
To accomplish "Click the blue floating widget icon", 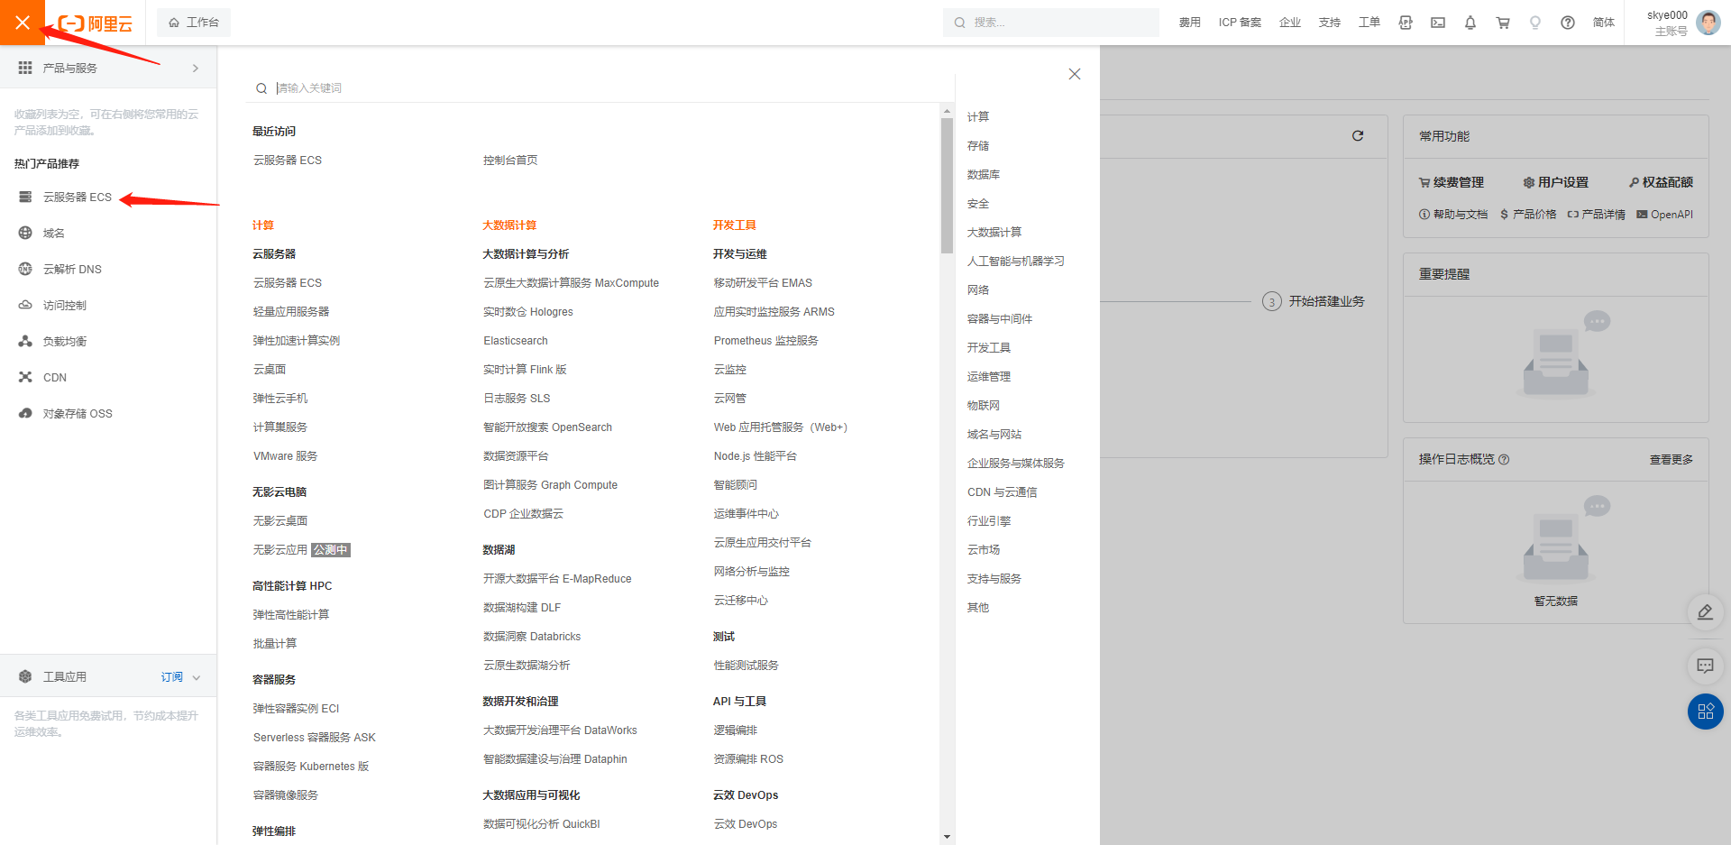I will (1705, 712).
